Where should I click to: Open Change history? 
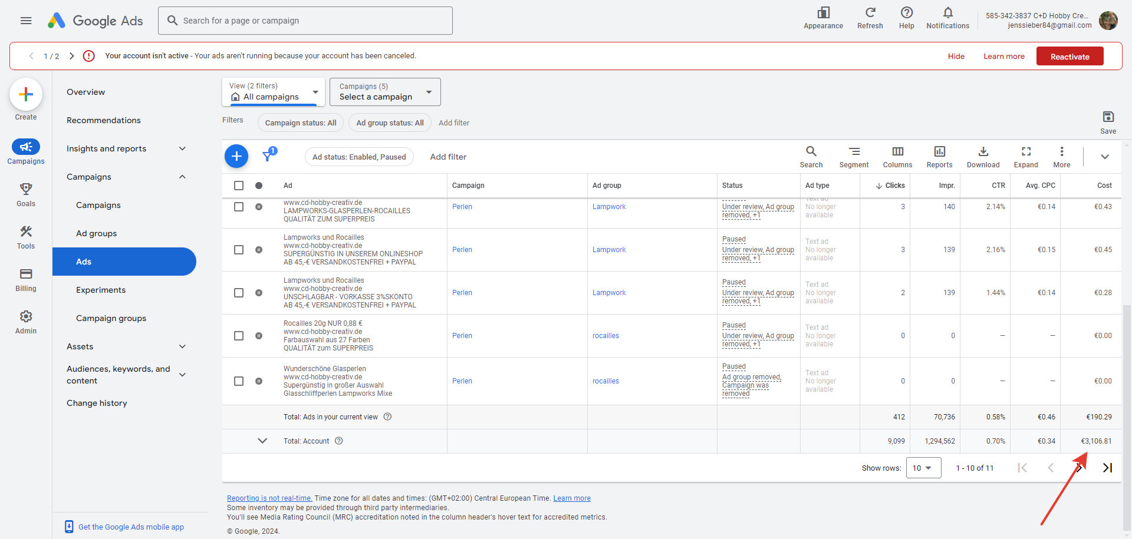coord(97,403)
